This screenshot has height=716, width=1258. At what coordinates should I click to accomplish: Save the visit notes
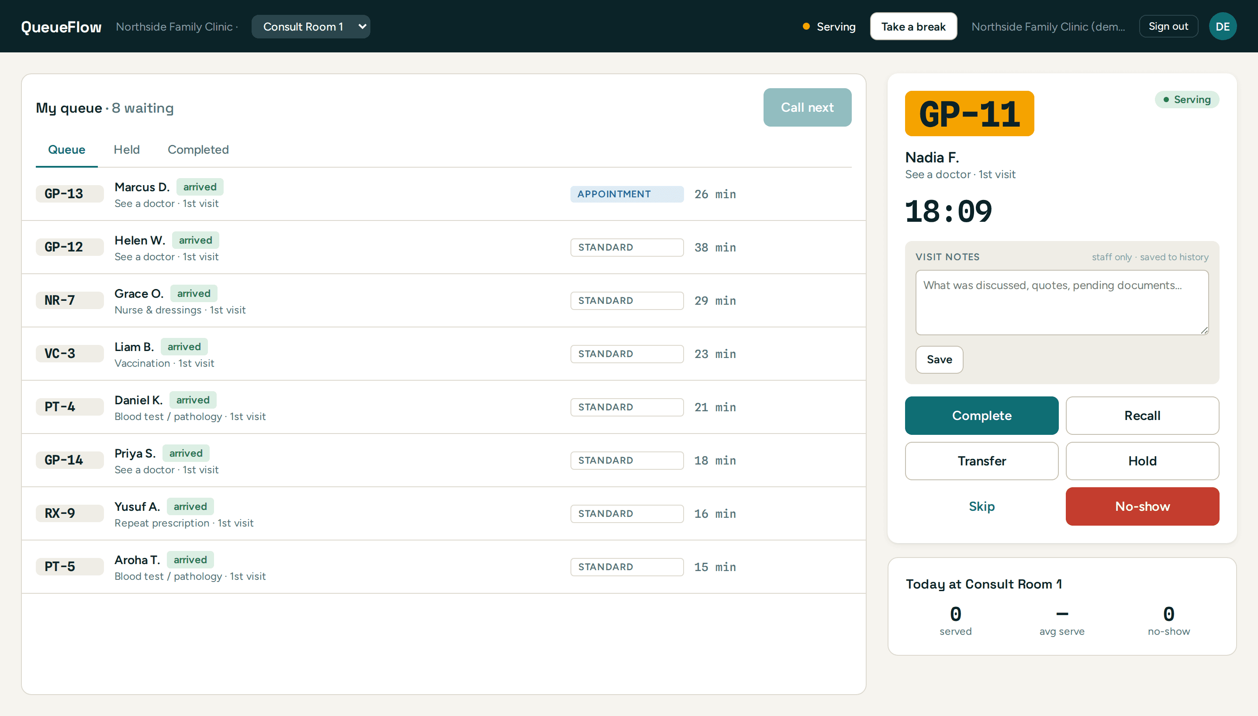click(x=939, y=359)
